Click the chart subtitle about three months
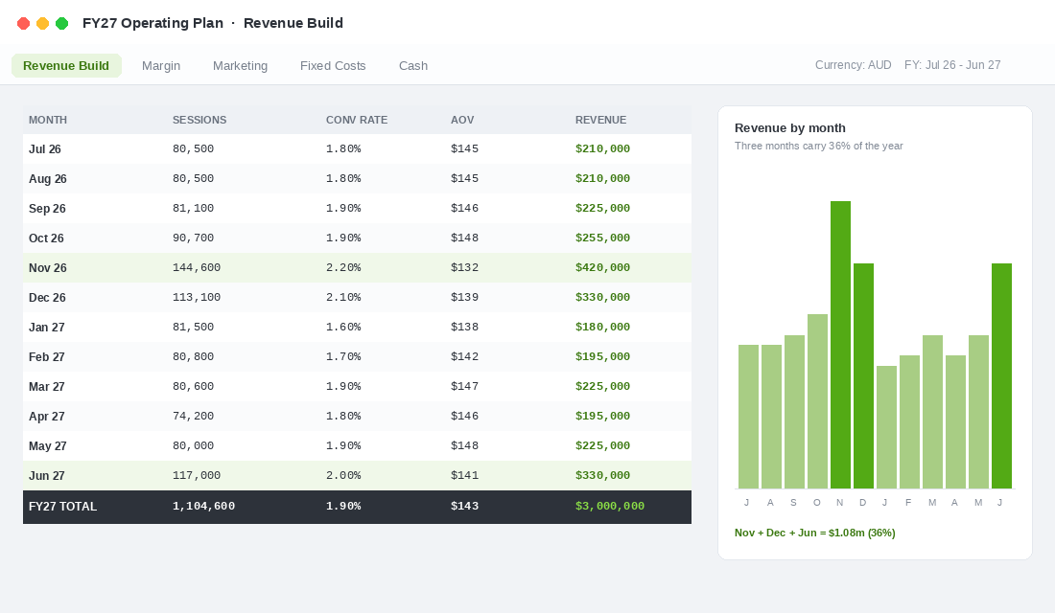This screenshot has height=613, width=1055. click(x=819, y=146)
